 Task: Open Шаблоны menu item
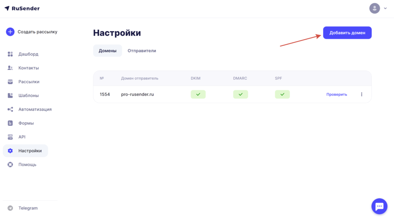(28, 96)
